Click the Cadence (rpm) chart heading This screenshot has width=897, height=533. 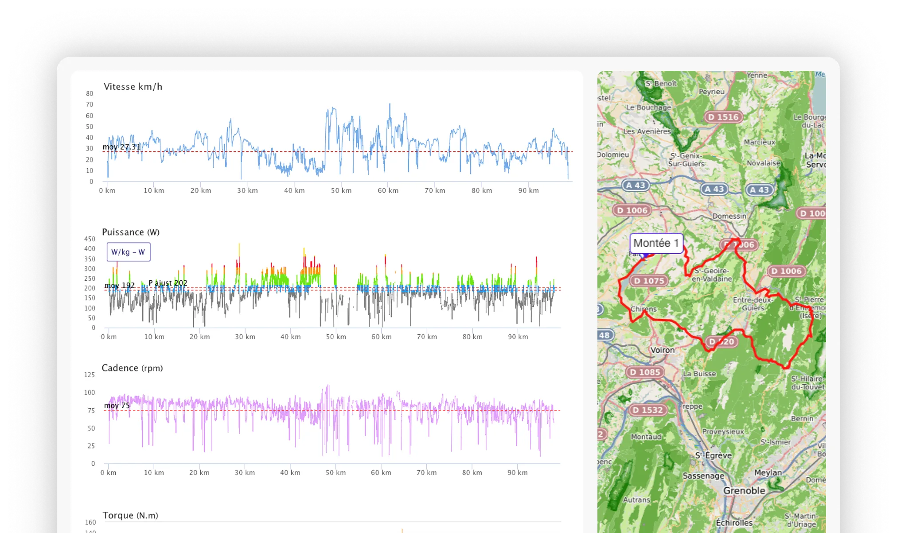[x=133, y=368]
